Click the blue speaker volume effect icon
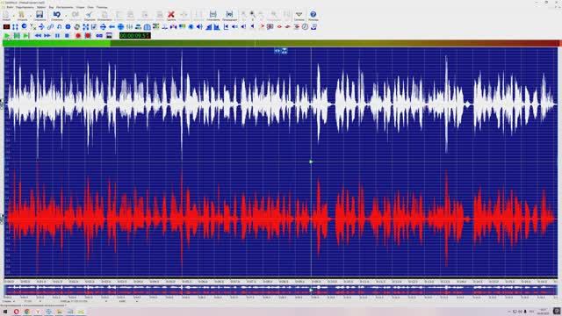The image size is (562, 316). pyautogui.click(x=199, y=27)
